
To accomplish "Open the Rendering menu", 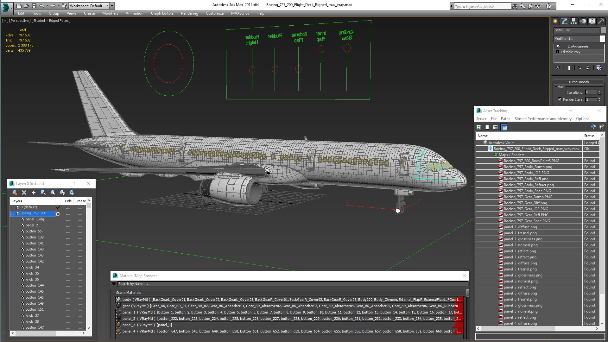I will point(189,13).
